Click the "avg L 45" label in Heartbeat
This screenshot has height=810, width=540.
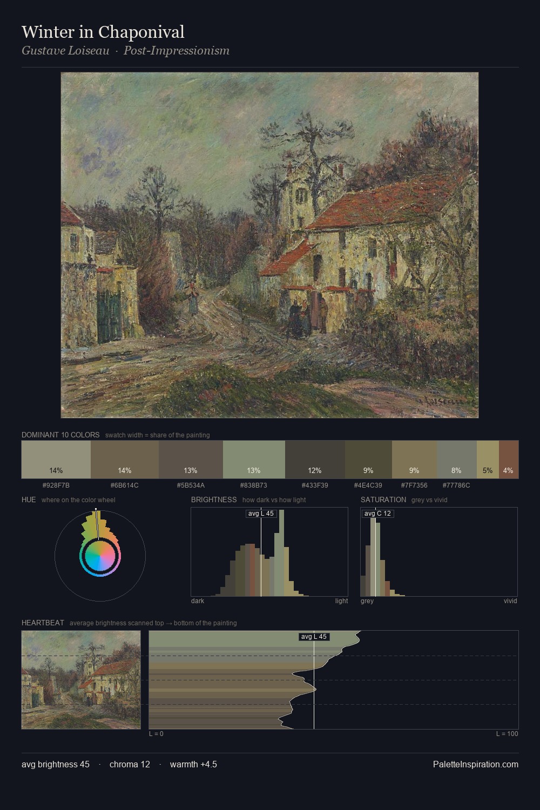point(314,637)
